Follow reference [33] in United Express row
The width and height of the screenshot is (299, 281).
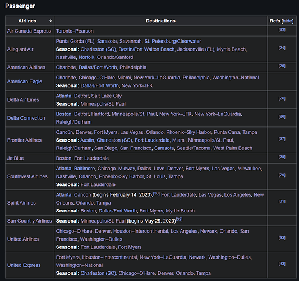[x=282, y=264]
